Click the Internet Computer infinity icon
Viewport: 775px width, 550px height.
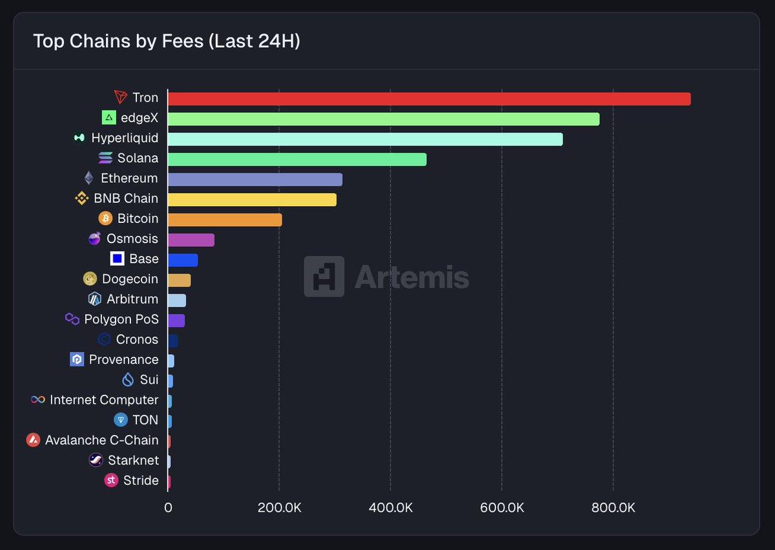(37, 400)
